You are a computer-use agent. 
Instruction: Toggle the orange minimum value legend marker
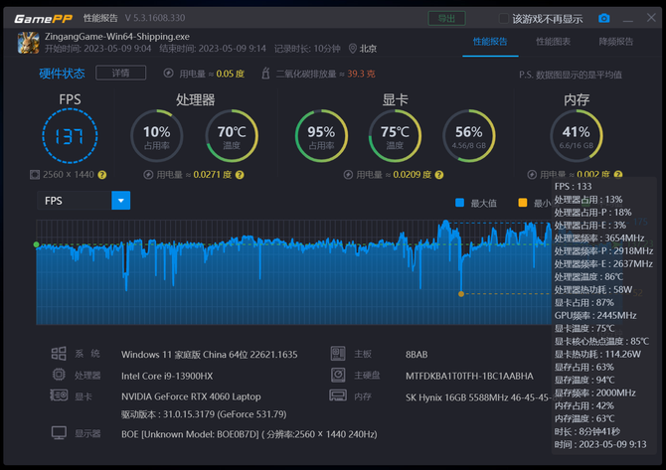tap(523, 203)
